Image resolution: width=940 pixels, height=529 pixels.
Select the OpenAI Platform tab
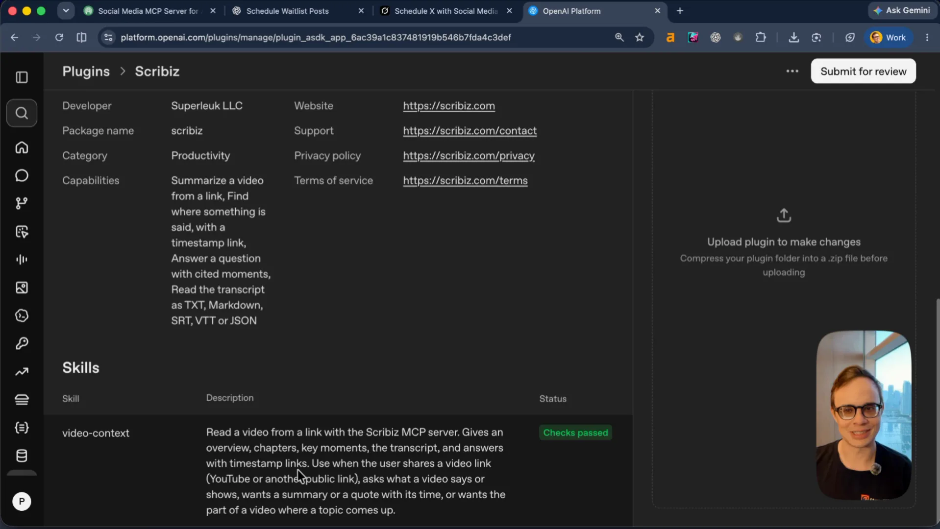coord(571,11)
